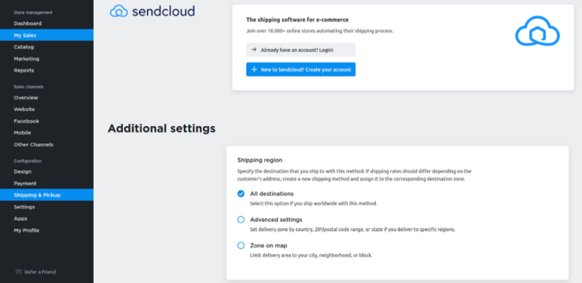Select the Zone on map radio option
Screen dimensions: 582x283
click(x=241, y=245)
